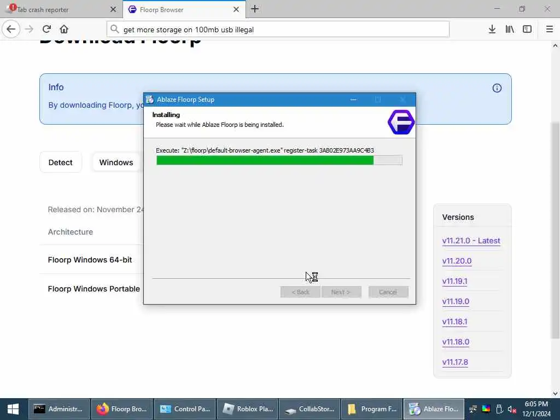The width and height of the screenshot is (560, 420).
Task: Cancel the Ablaze Floorp installation
Action: click(388, 292)
